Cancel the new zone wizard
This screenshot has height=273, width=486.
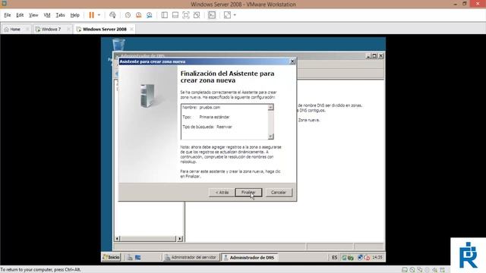click(279, 192)
